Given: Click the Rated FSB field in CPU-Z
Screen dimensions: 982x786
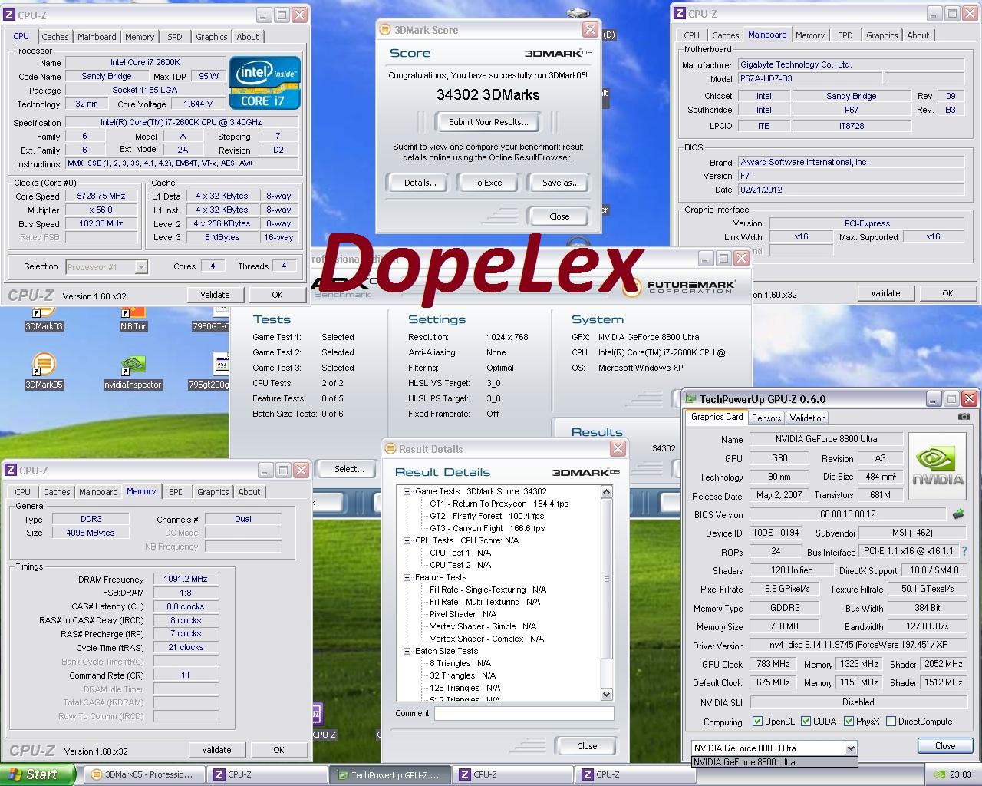Looking at the screenshot, I should pos(102,237).
